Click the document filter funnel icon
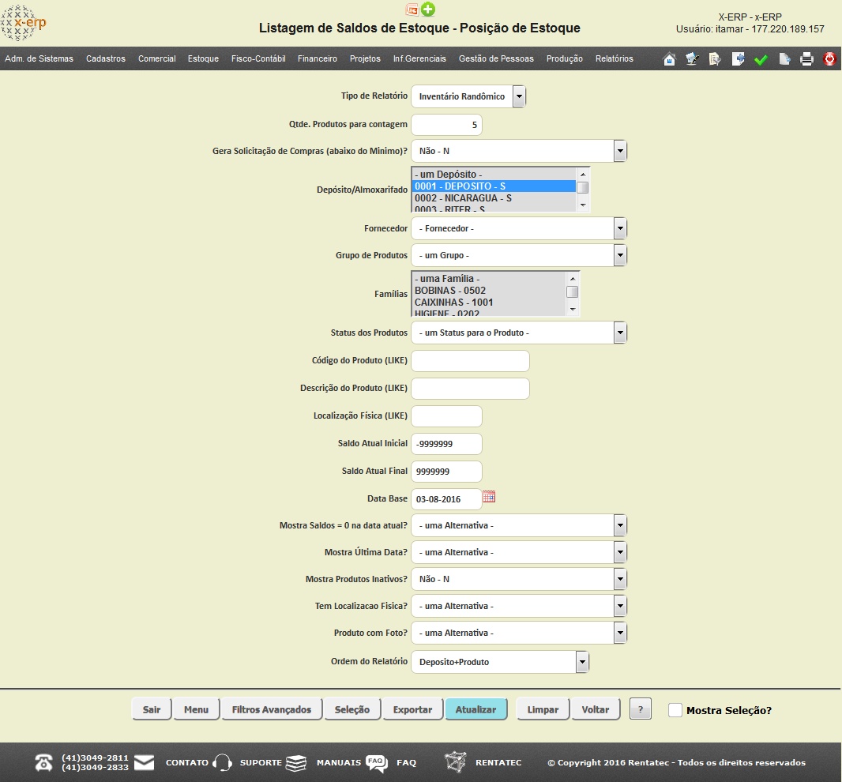842x782 pixels. click(715, 59)
